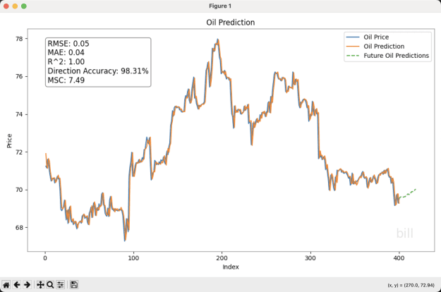Click the green dashed future prediction line

point(408,194)
